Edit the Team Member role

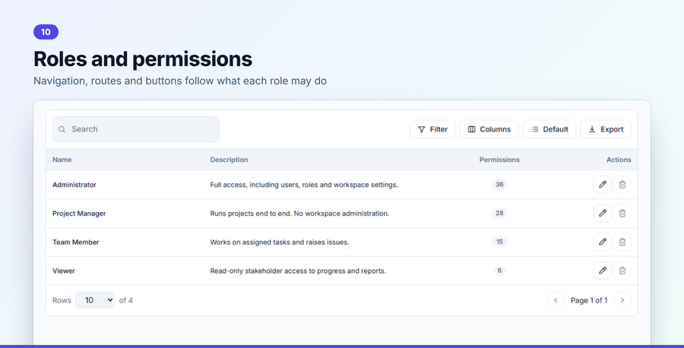pos(603,242)
